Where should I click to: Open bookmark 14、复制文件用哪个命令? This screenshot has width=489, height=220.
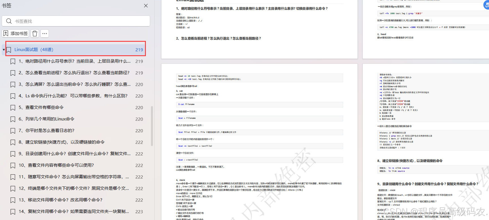coord(74,212)
